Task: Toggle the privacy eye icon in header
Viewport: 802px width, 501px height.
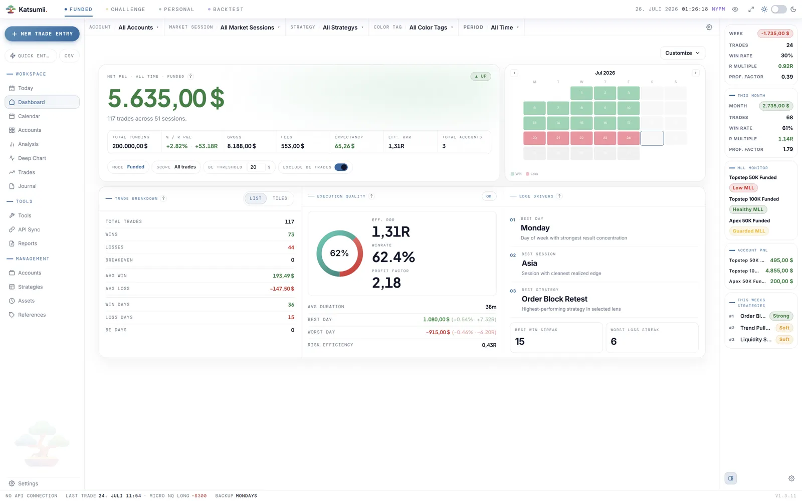Action: [735, 9]
